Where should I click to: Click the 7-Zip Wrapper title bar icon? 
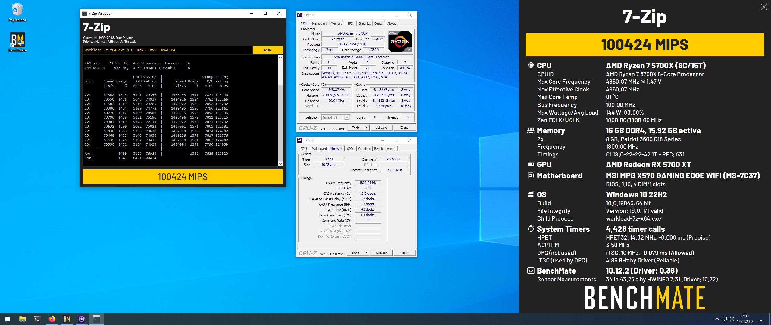click(85, 13)
